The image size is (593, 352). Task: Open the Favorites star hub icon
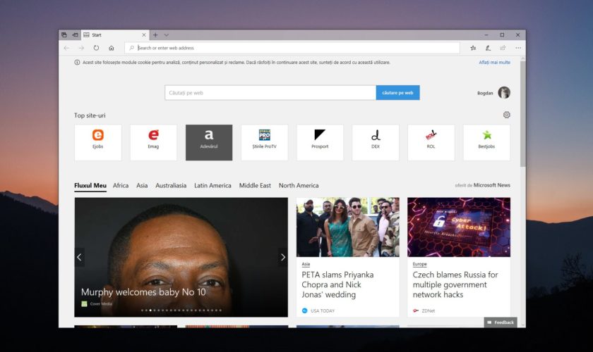(x=473, y=48)
